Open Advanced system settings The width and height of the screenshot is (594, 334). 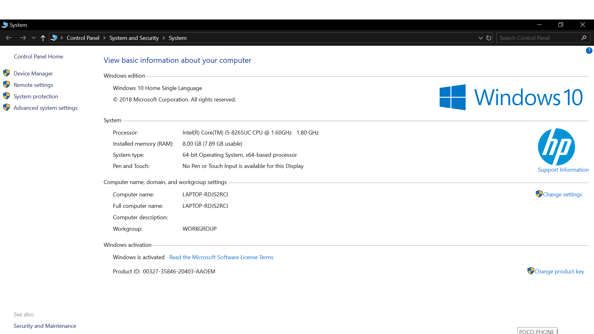[x=45, y=108]
